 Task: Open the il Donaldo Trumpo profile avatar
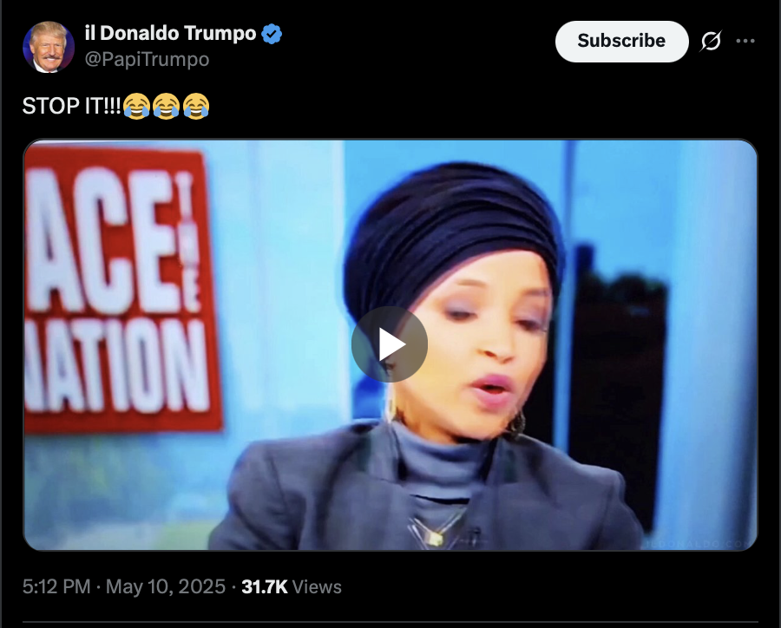(49, 47)
